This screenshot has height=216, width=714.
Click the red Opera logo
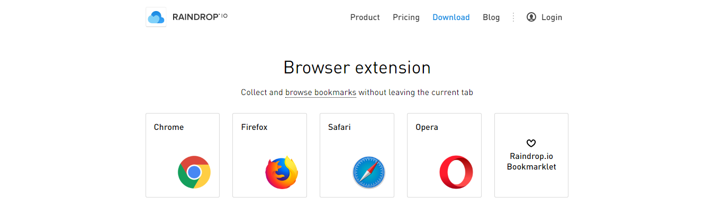456,172
